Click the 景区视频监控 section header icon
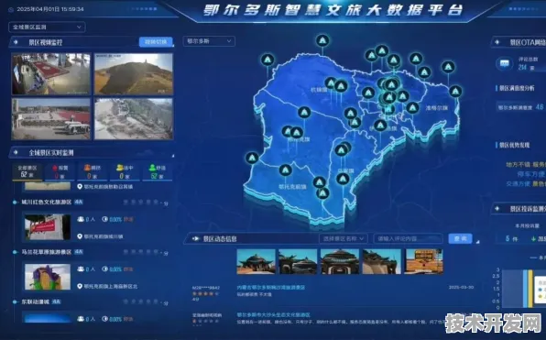 click(x=16, y=42)
